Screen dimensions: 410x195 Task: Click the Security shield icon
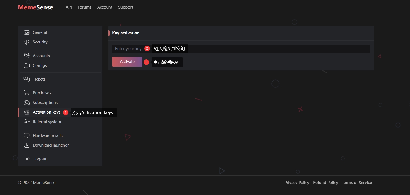pos(27,42)
